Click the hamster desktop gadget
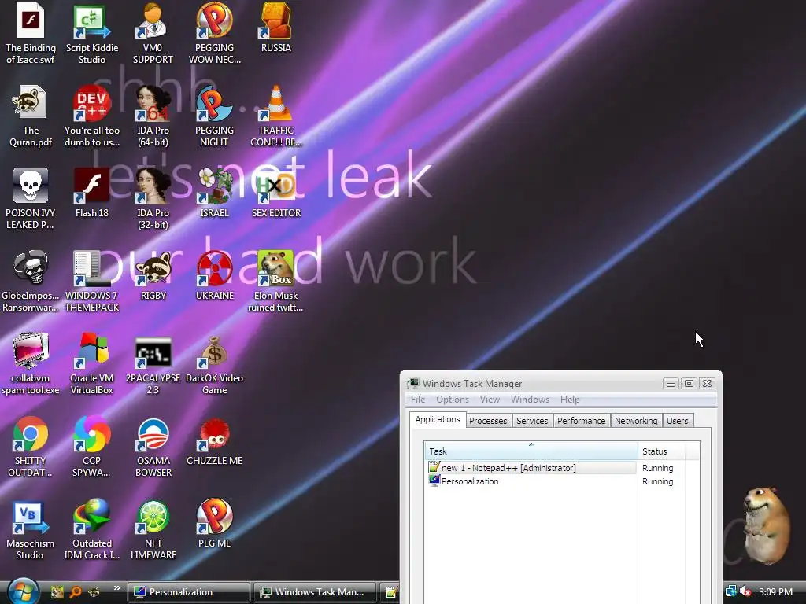Viewport: 806px width, 604px height. coord(766,525)
